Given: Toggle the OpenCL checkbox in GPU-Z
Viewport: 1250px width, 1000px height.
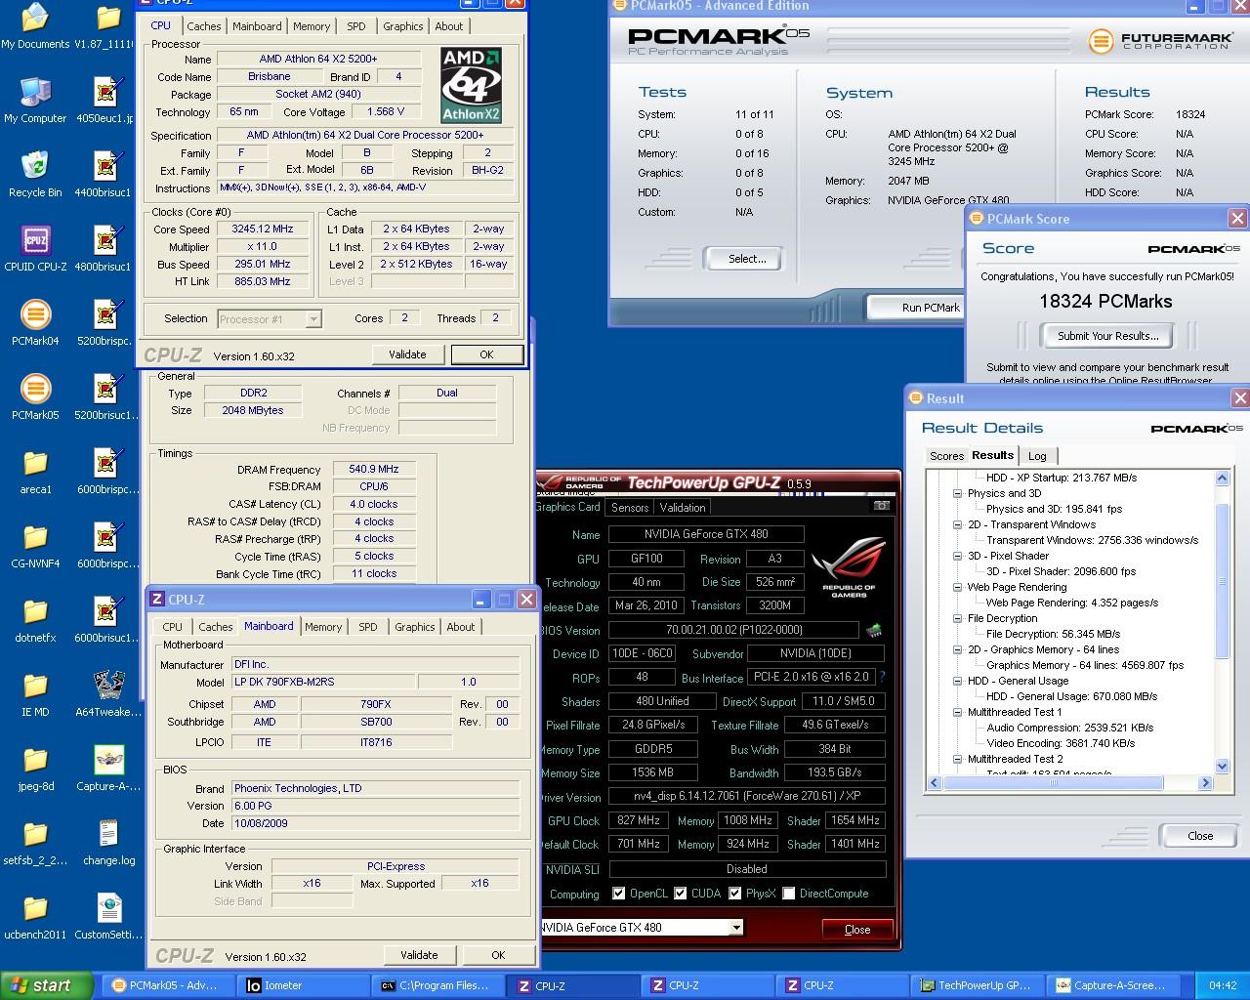Looking at the screenshot, I should pyautogui.click(x=618, y=894).
